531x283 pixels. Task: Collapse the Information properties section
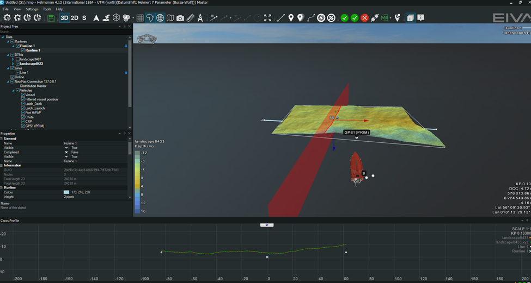2,166
